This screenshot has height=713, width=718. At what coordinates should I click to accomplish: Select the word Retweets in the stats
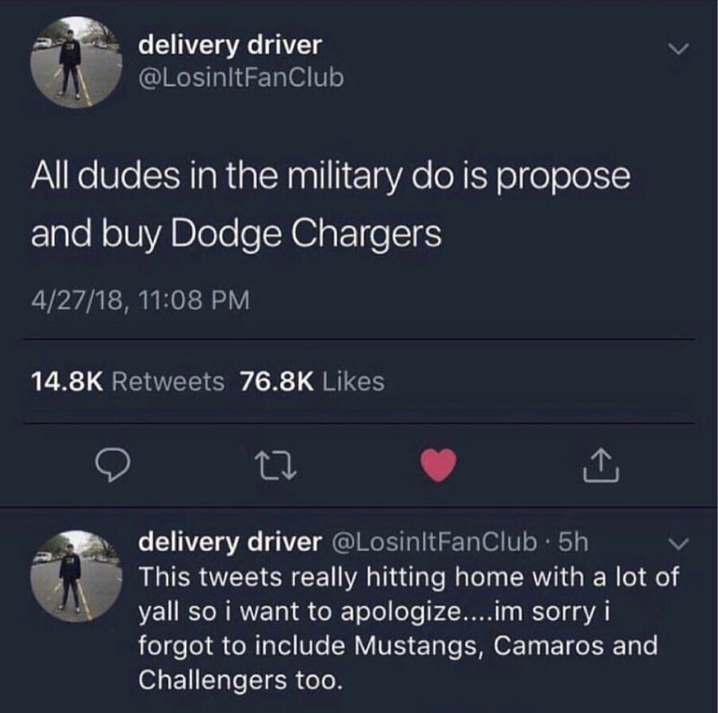(168, 382)
